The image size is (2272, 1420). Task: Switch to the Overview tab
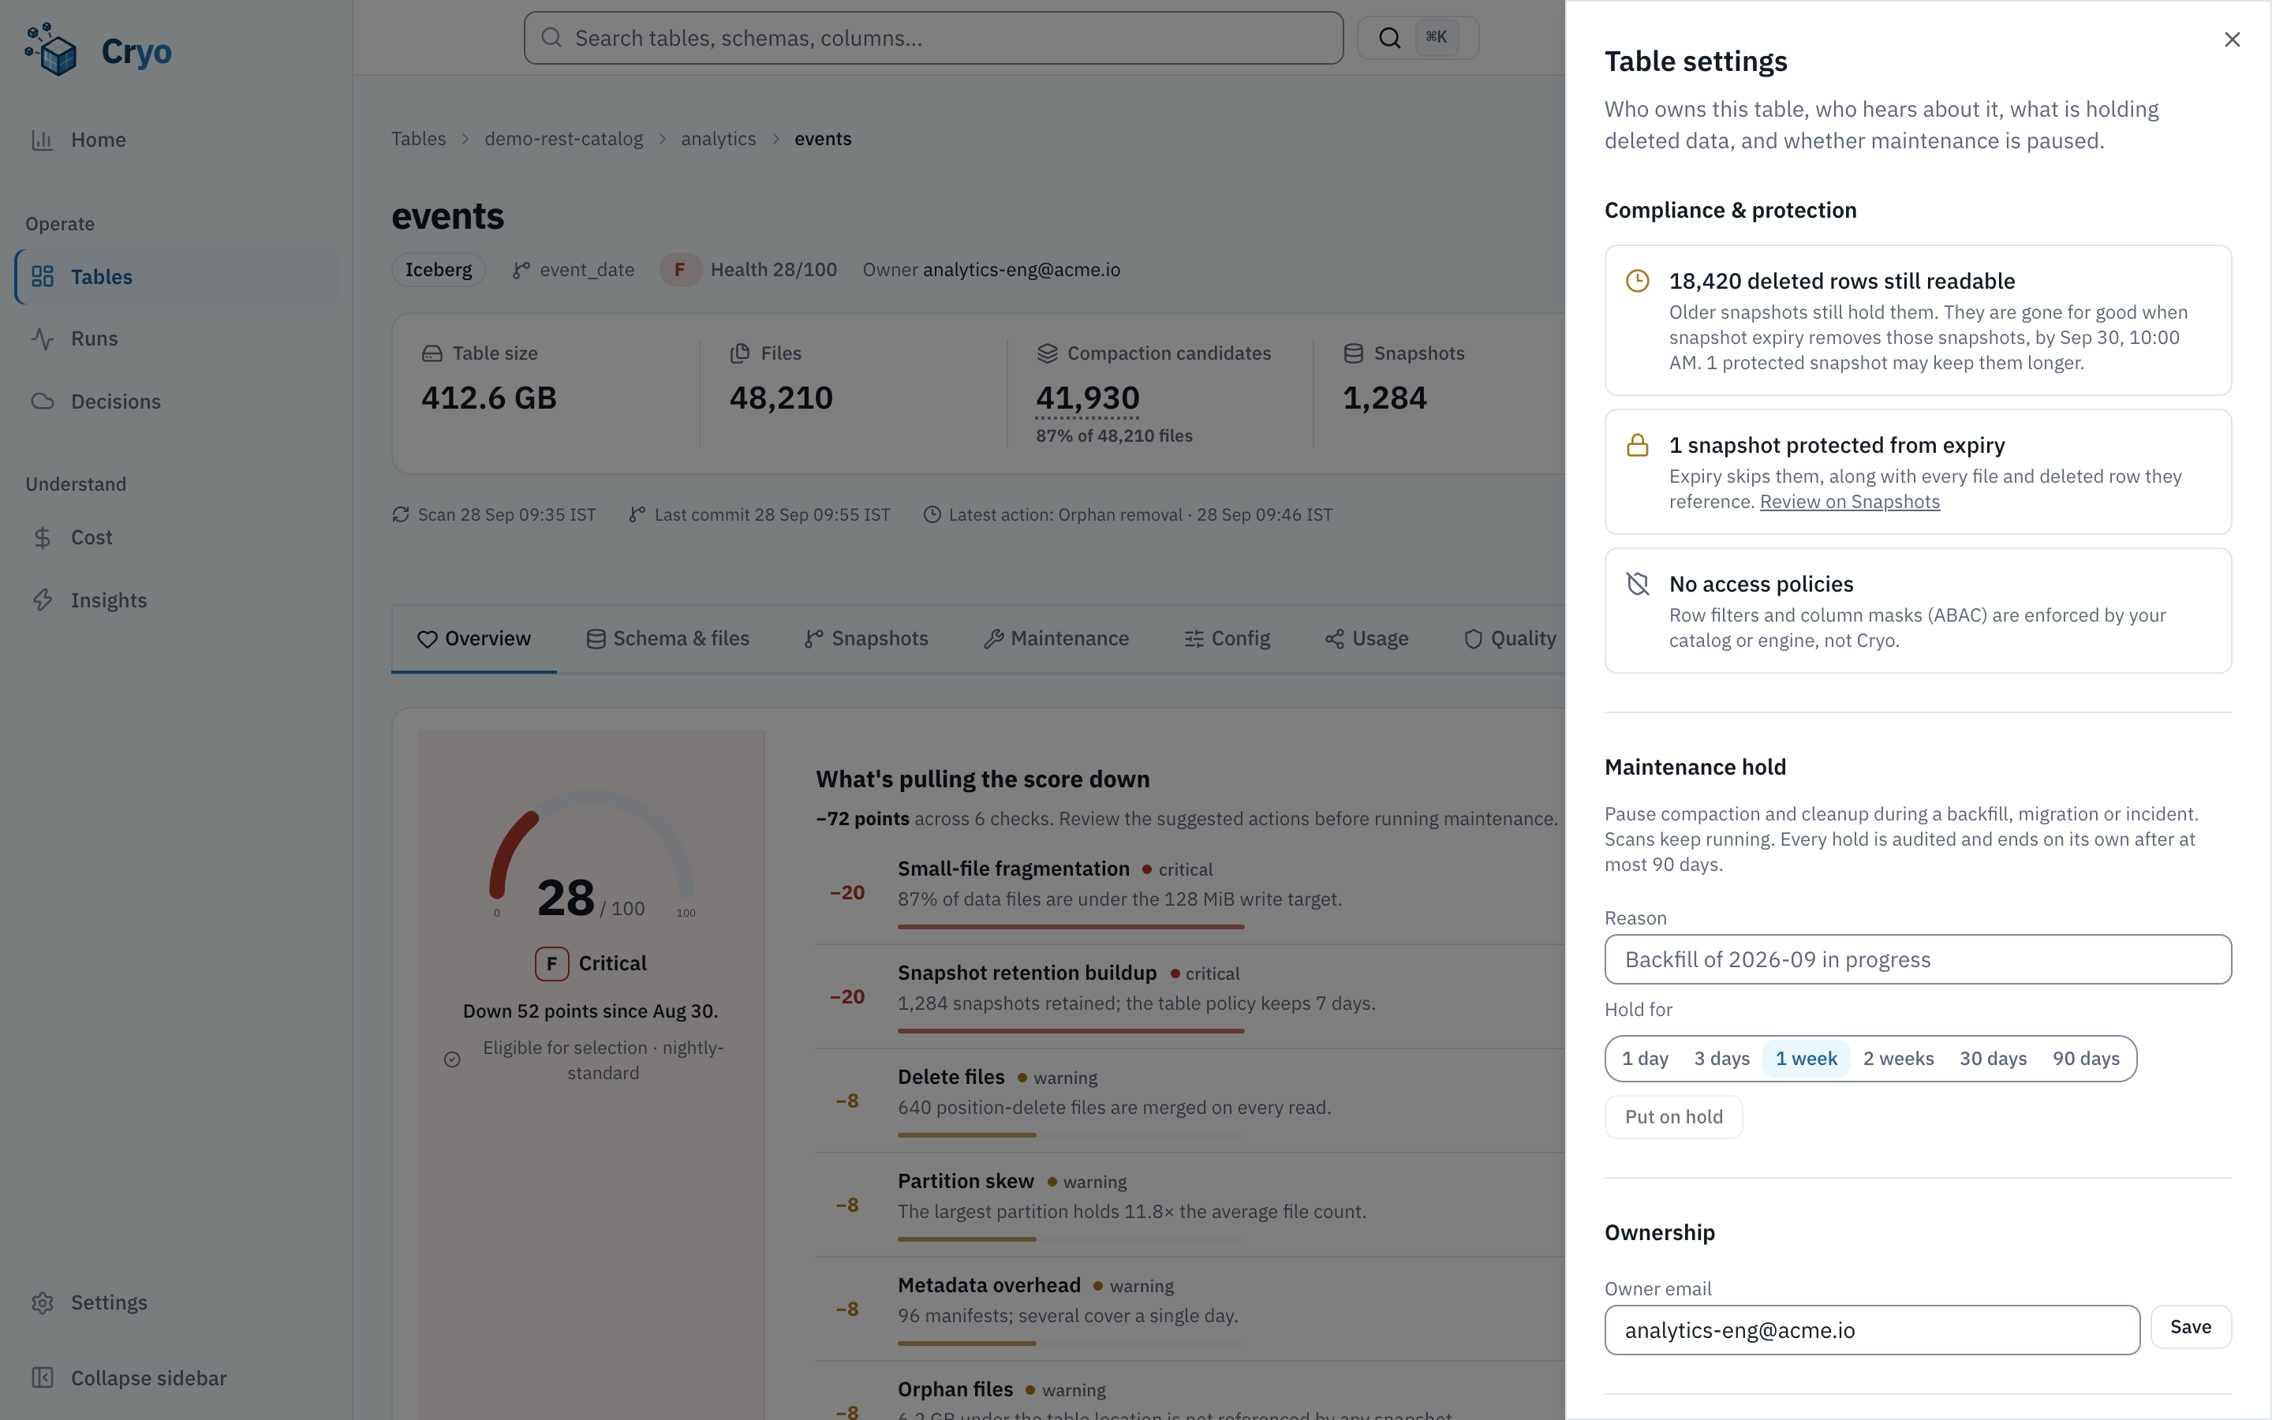pos(474,639)
